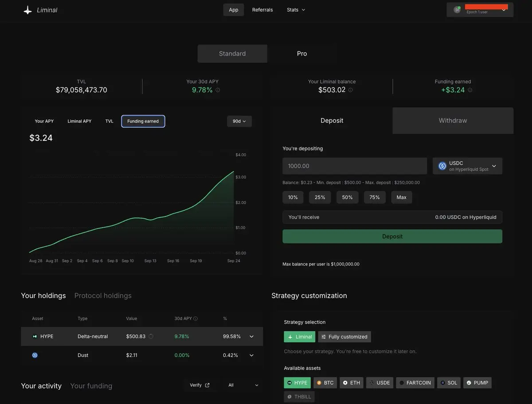Image resolution: width=532 pixels, height=404 pixels.
Task: Click the 9.78% Your 30d APY value
Action: point(202,90)
